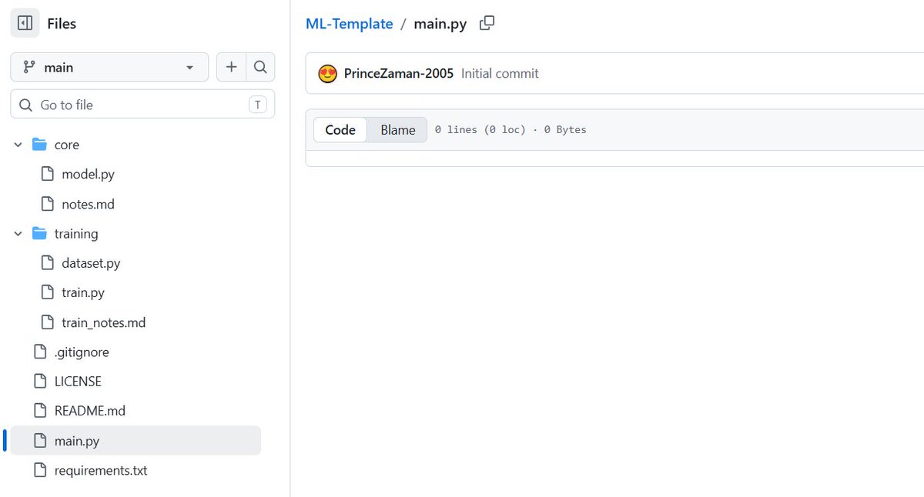Click the search magnifier button beside plus
924x497 pixels.
(x=260, y=68)
